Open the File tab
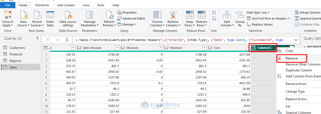321x114 pixels. pyautogui.click(x=8, y=5)
